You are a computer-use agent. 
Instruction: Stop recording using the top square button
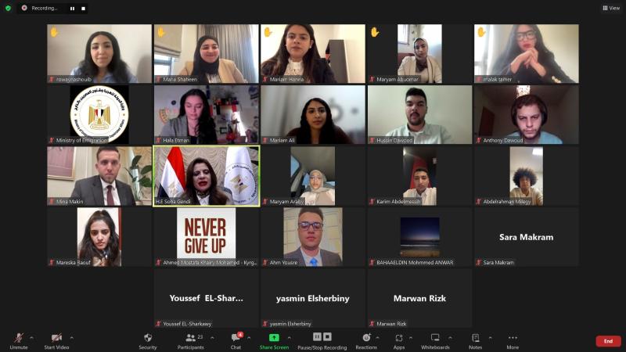[83, 9]
